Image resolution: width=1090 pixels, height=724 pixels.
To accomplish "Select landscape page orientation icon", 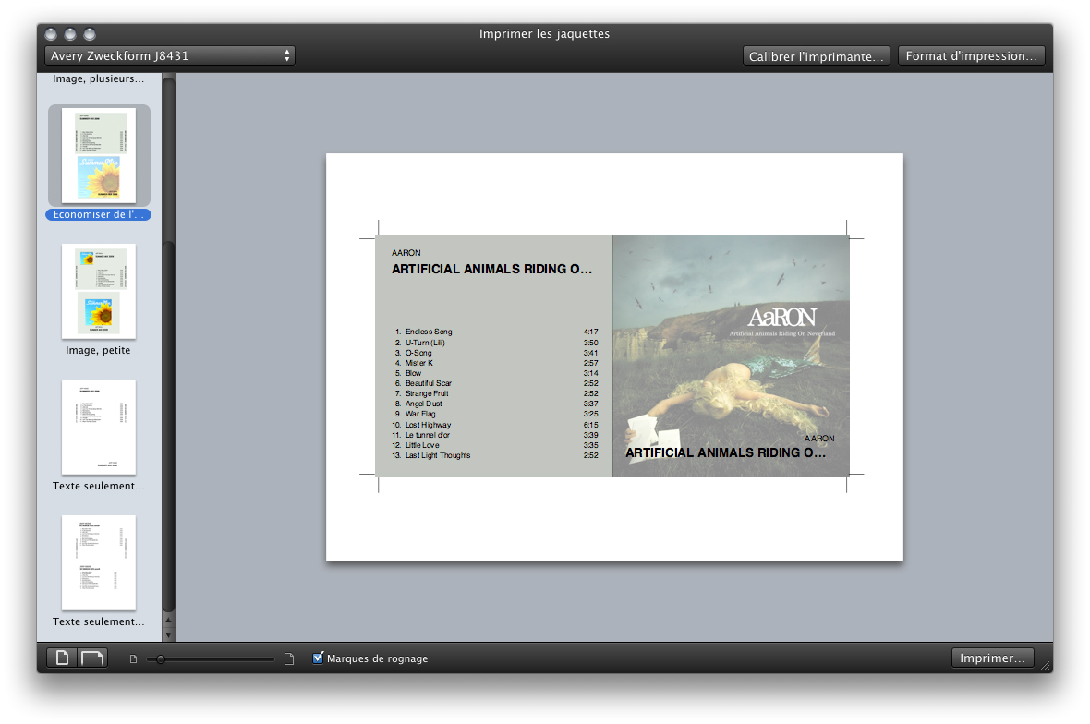I will coord(91,658).
